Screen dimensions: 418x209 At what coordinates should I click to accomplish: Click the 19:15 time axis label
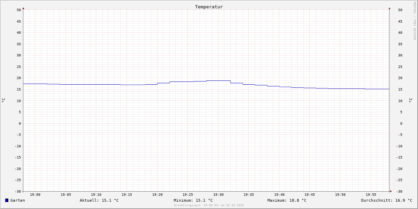click(127, 195)
